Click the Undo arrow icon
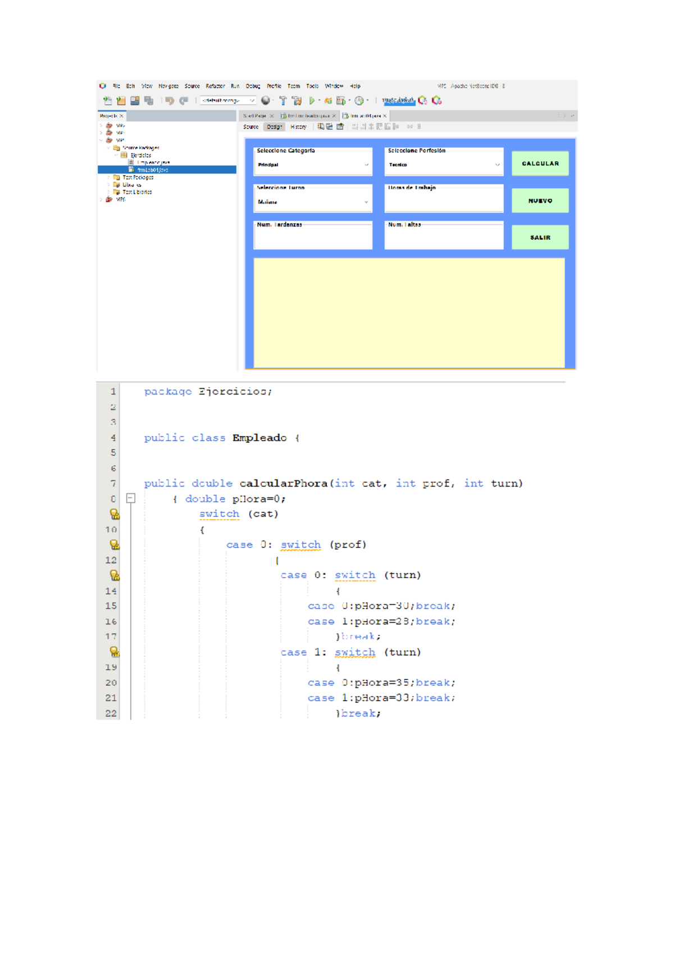 [x=170, y=101]
